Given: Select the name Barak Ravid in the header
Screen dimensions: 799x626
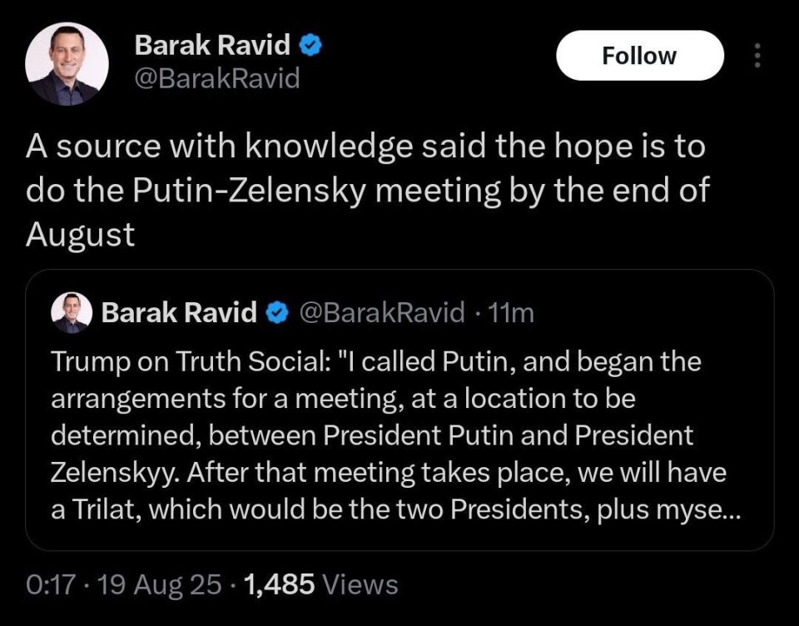Looking at the screenshot, I should coord(213,45).
